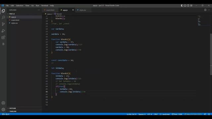The image size is (212, 119).
Task: Click the Port: 5500 live server indicator
Action: 177,114
